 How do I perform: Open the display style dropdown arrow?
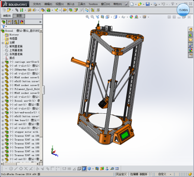point(119,17)
